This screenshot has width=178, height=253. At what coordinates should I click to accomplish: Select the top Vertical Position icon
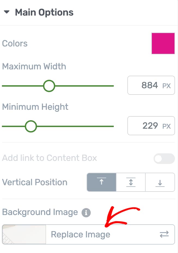pyautogui.click(x=102, y=182)
